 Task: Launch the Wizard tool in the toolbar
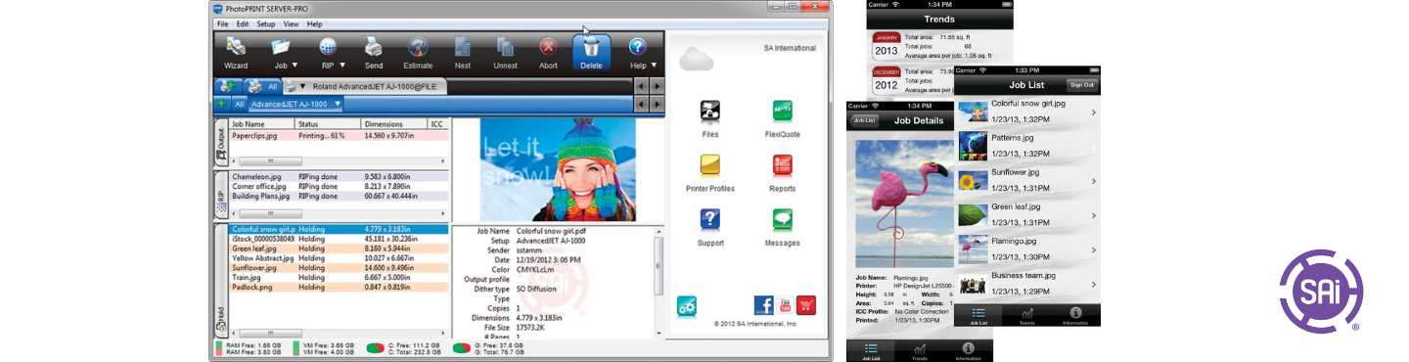(235, 53)
